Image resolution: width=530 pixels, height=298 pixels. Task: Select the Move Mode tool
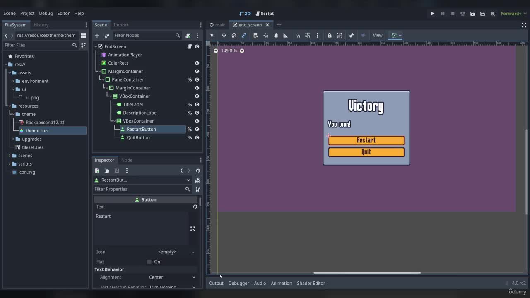[224, 35]
